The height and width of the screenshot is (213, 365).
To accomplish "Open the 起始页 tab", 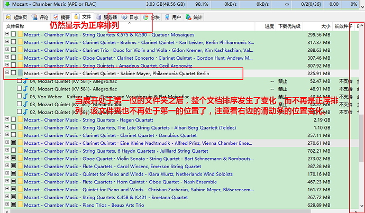I will coord(16,17).
